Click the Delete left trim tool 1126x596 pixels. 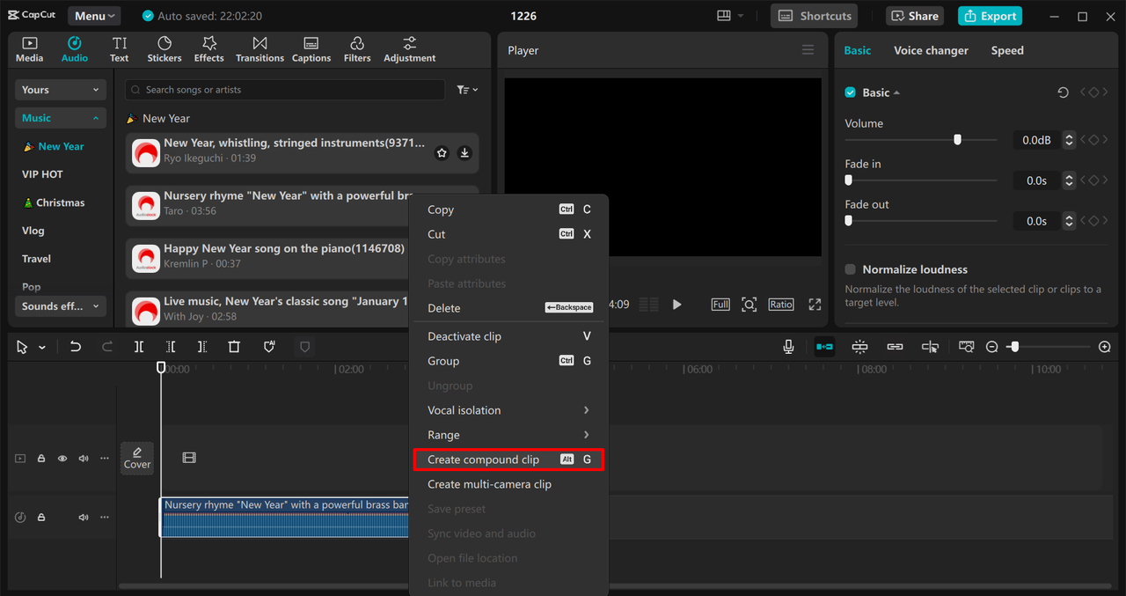click(x=171, y=347)
